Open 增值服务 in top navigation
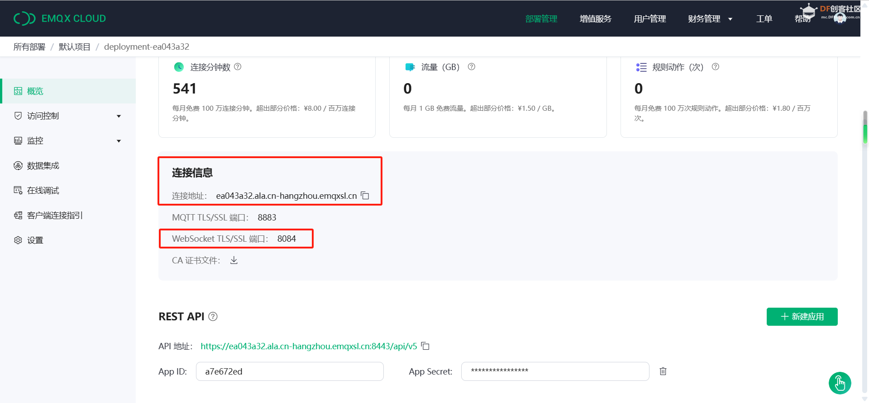Viewport: 869px width, 403px height. pyautogui.click(x=596, y=19)
